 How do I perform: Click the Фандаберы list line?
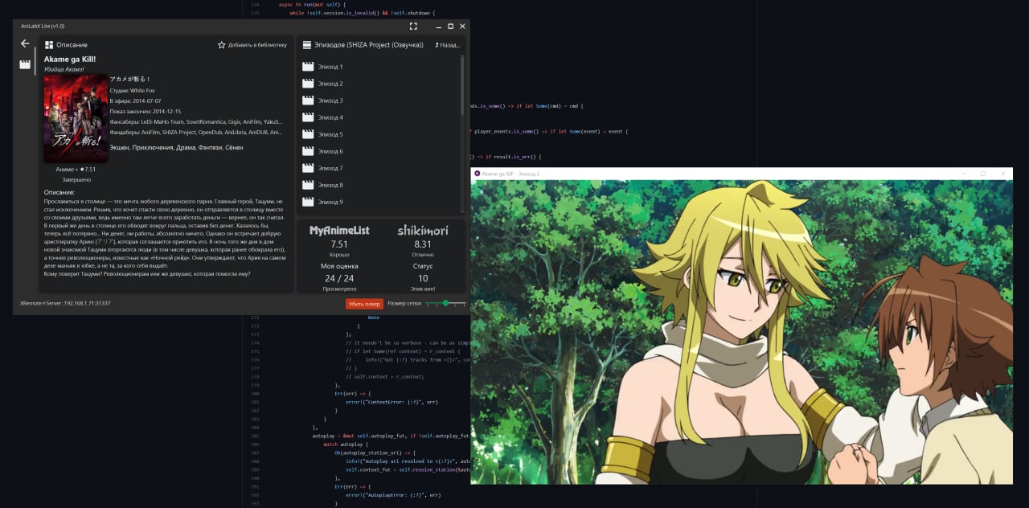click(195, 132)
